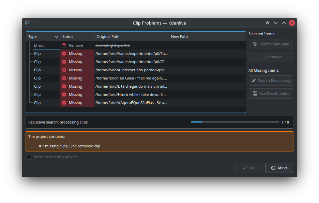
Task: Click the Use Placeholders button
Action: (x=271, y=93)
